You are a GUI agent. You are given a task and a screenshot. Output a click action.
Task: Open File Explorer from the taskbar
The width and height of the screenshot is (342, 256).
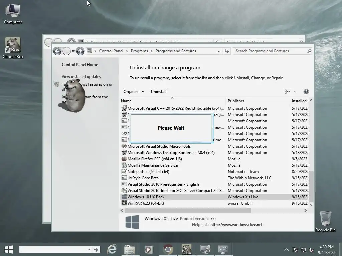(x=130, y=249)
